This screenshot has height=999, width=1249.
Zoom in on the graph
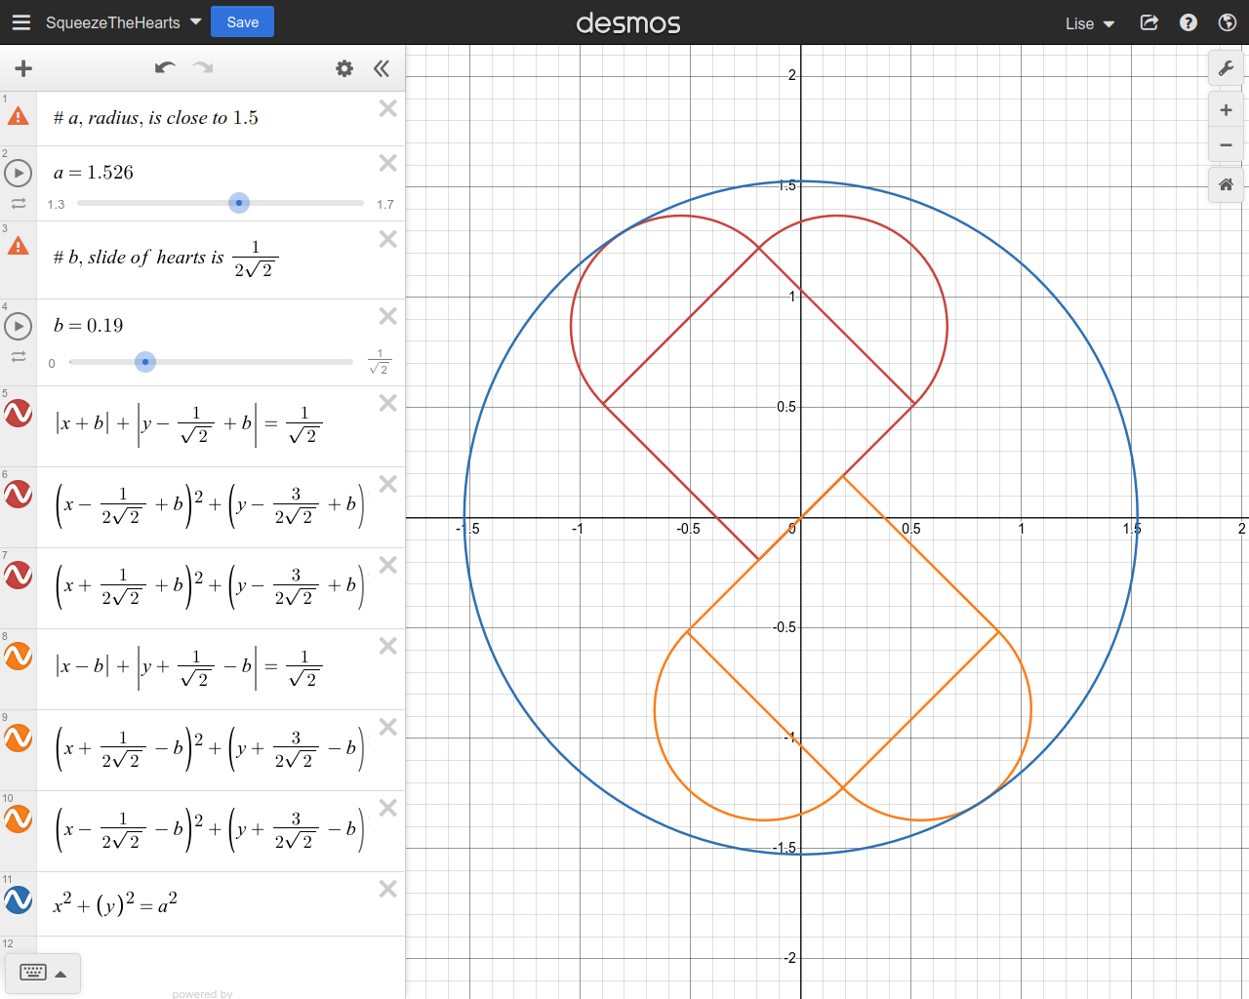1226,110
